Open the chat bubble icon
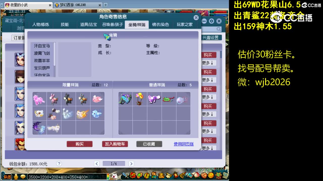 click(x=23, y=177)
